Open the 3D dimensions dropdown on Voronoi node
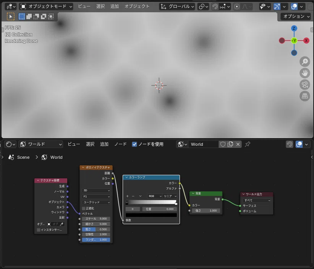This screenshot has width=314, height=269. pos(96,191)
